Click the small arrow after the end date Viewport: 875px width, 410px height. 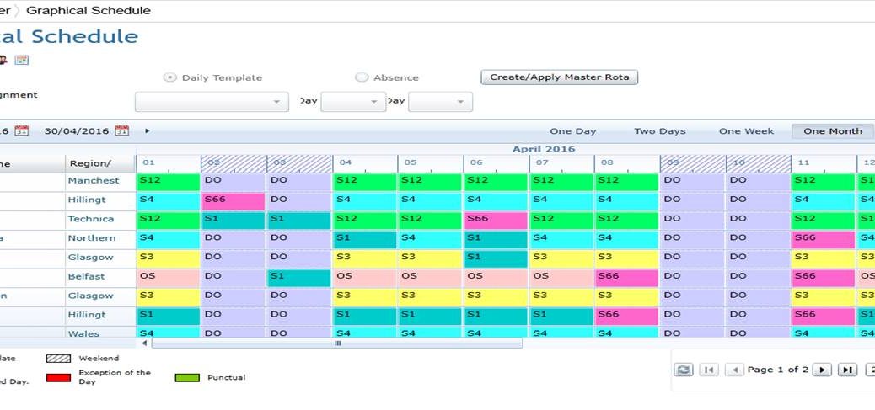coord(148,130)
